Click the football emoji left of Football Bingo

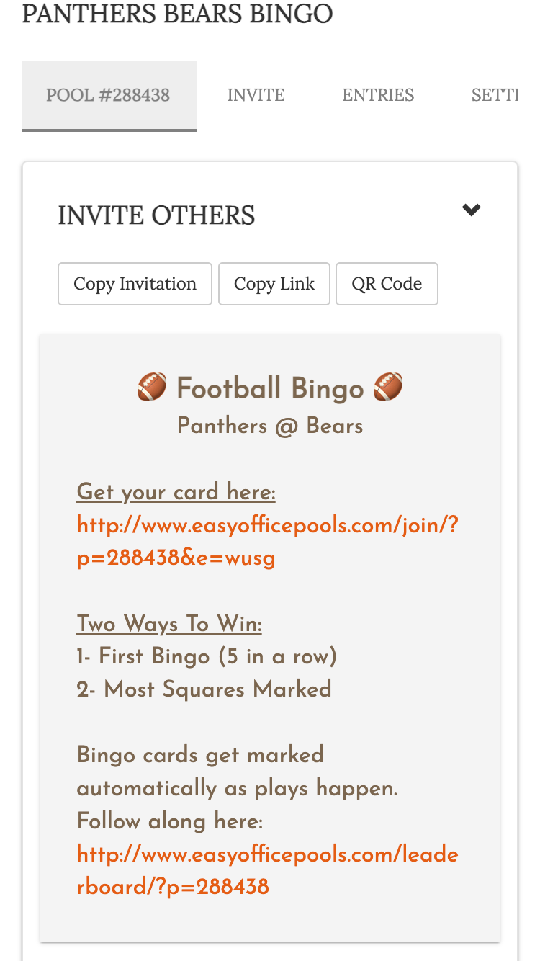(152, 388)
